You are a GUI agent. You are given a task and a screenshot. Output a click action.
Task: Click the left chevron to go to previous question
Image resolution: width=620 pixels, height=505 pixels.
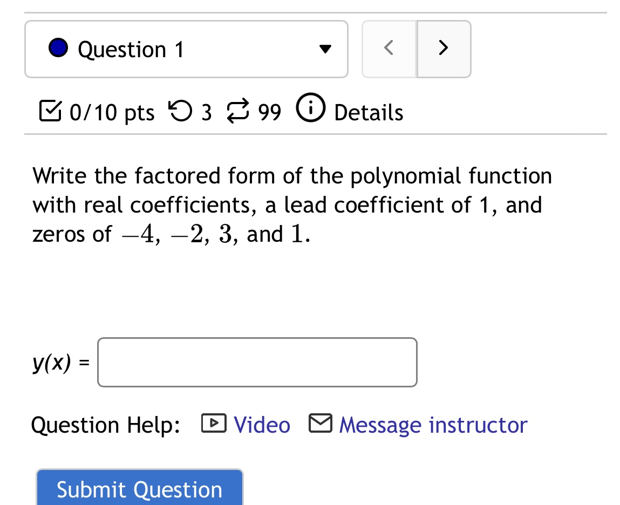pyautogui.click(x=389, y=48)
